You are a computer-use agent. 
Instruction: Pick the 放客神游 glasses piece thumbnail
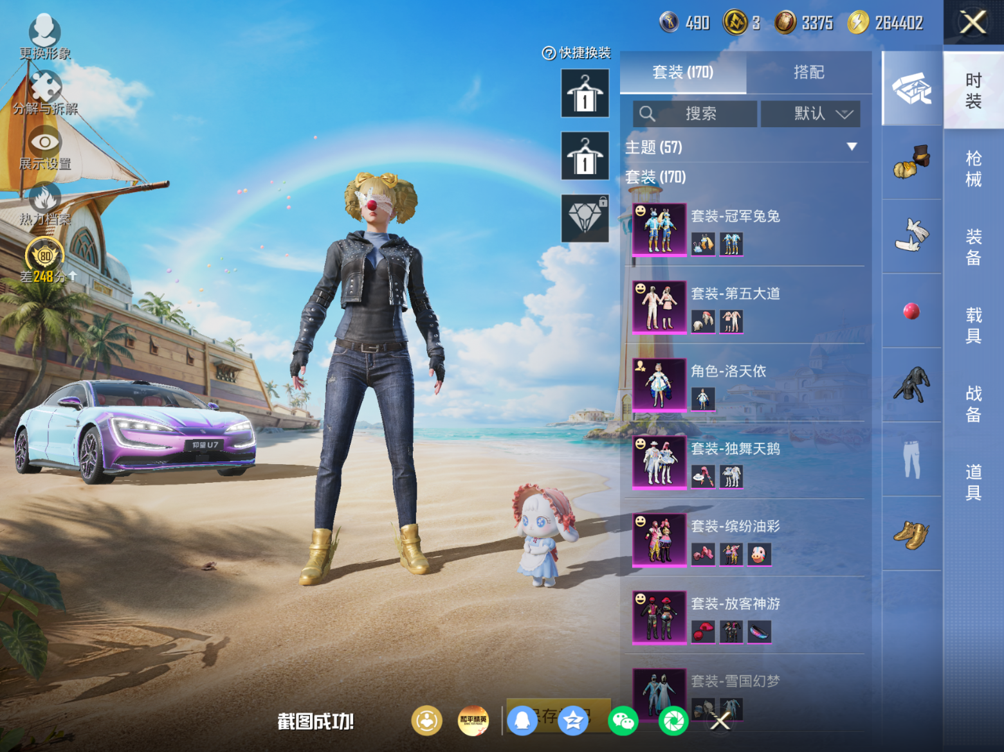click(759, 631)
